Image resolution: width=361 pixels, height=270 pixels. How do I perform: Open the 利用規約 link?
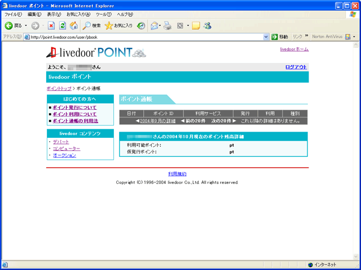tap(177, 174)
